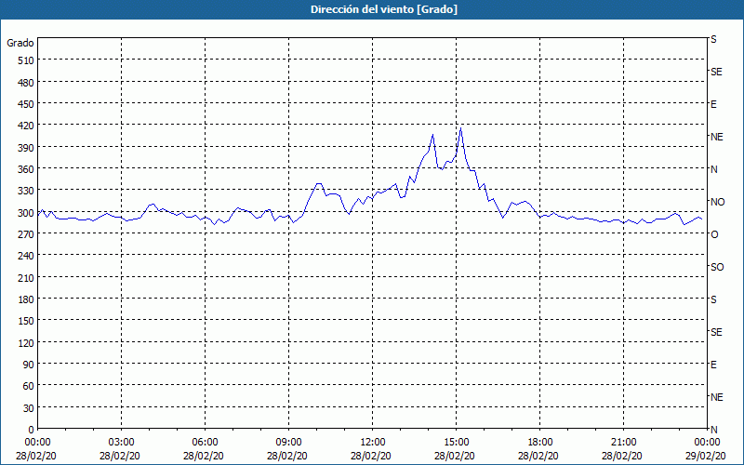
Task: Click the 'Grado' unit label on the left axis
Action: pos(20,43)
